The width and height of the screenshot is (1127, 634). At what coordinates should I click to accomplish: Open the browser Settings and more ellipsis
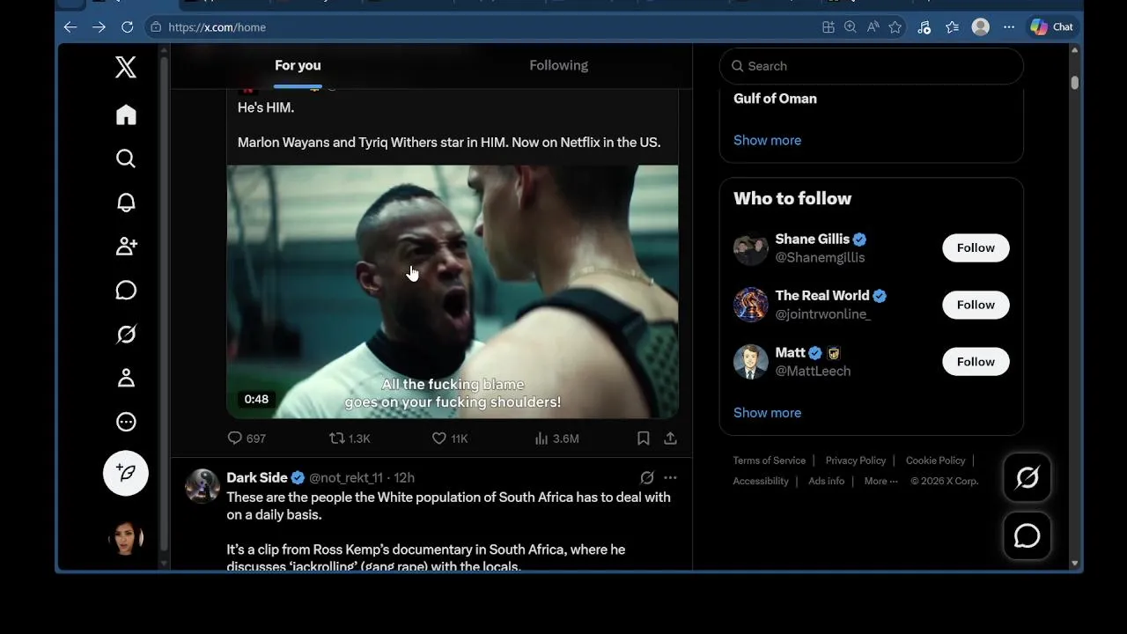1009,27
